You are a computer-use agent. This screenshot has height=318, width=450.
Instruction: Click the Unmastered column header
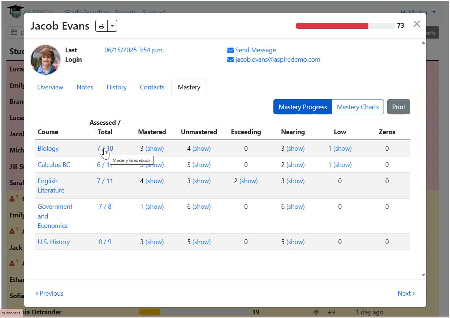click(199, 132)
